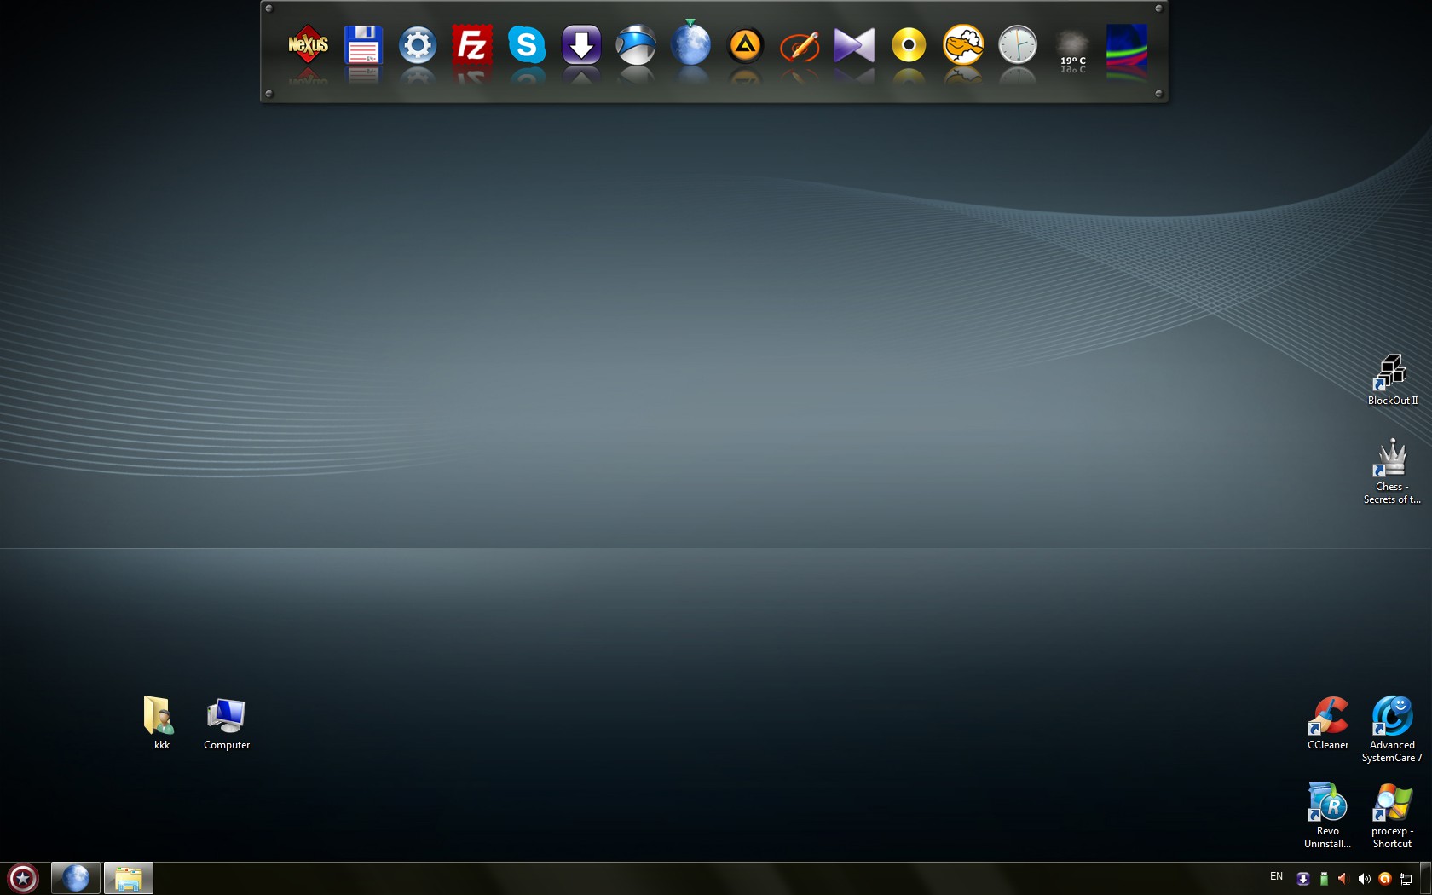Open the EN language bar indicator

[x=1276, y=876]
